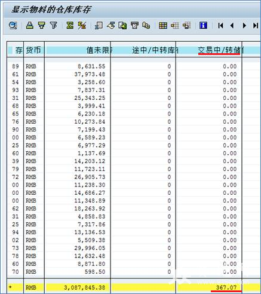The image size is (261, 294).
Task: Click the Select Layout icon
Action: point(174,25)
